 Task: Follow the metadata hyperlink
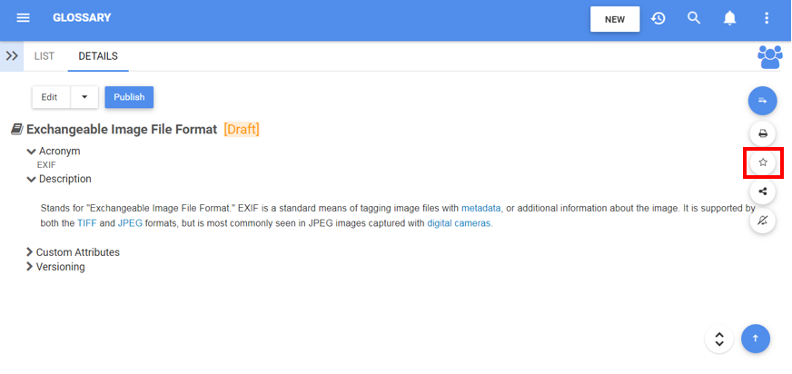click(x=481, y=208)
